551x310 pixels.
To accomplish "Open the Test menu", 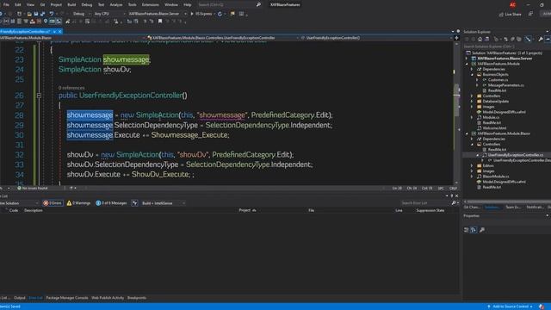I will click(102, 4).
